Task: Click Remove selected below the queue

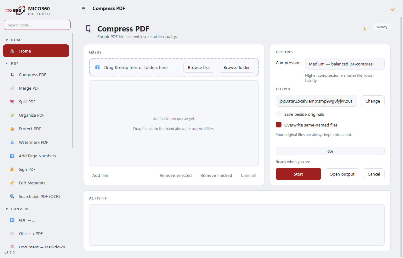Action: [x=176, y=176]
